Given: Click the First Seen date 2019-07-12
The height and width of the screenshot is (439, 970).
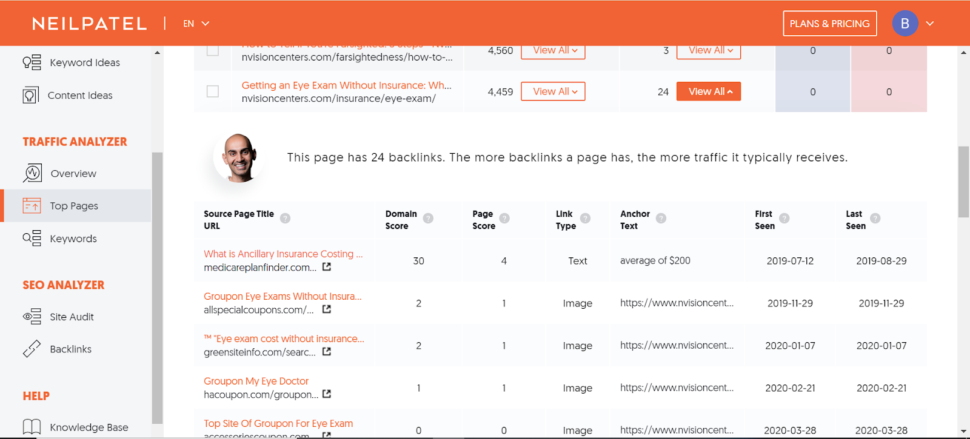Looking at the screenshot, I should point(790,261).
